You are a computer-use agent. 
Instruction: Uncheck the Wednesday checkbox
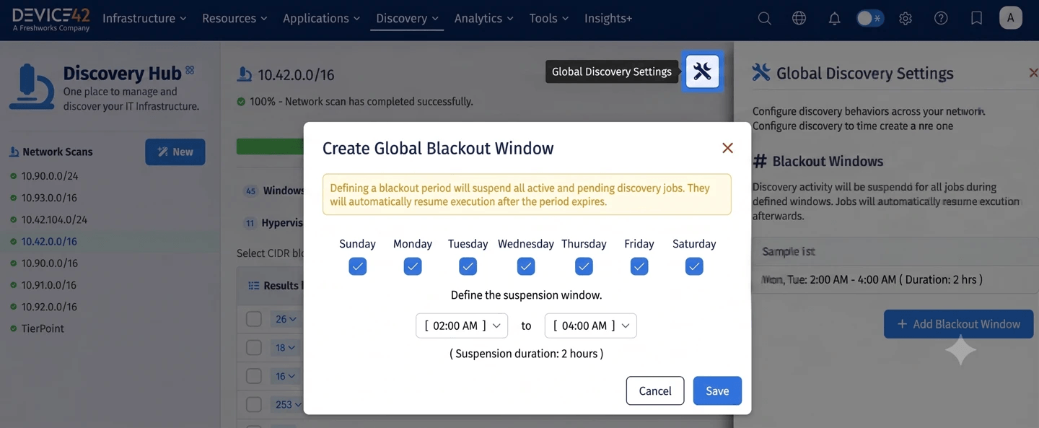click(526, 266)
